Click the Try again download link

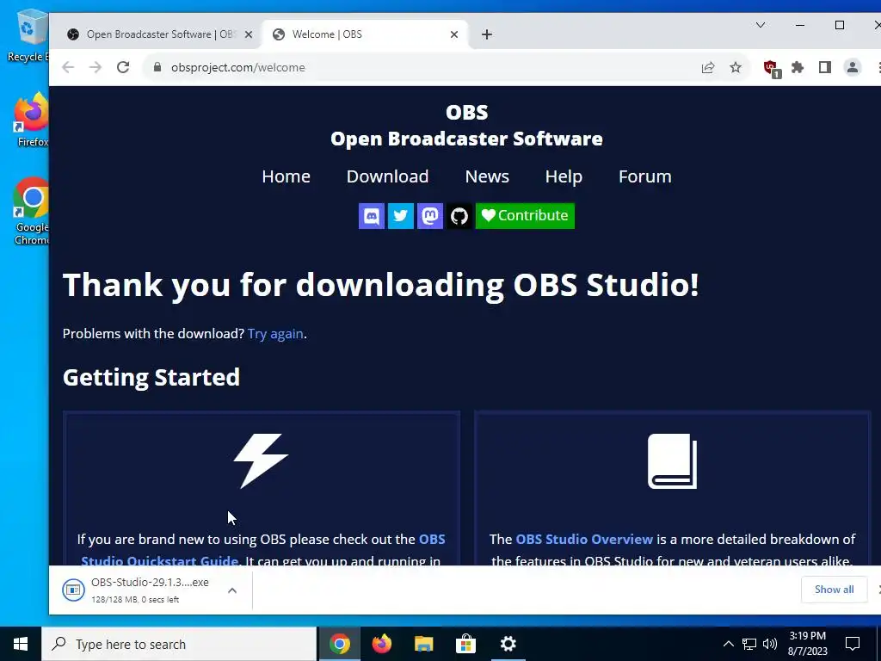coord(275,334)
